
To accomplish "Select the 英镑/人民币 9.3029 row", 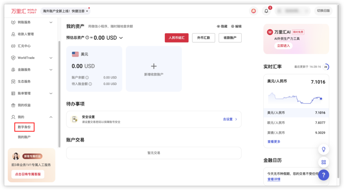I will coord(296,133).
